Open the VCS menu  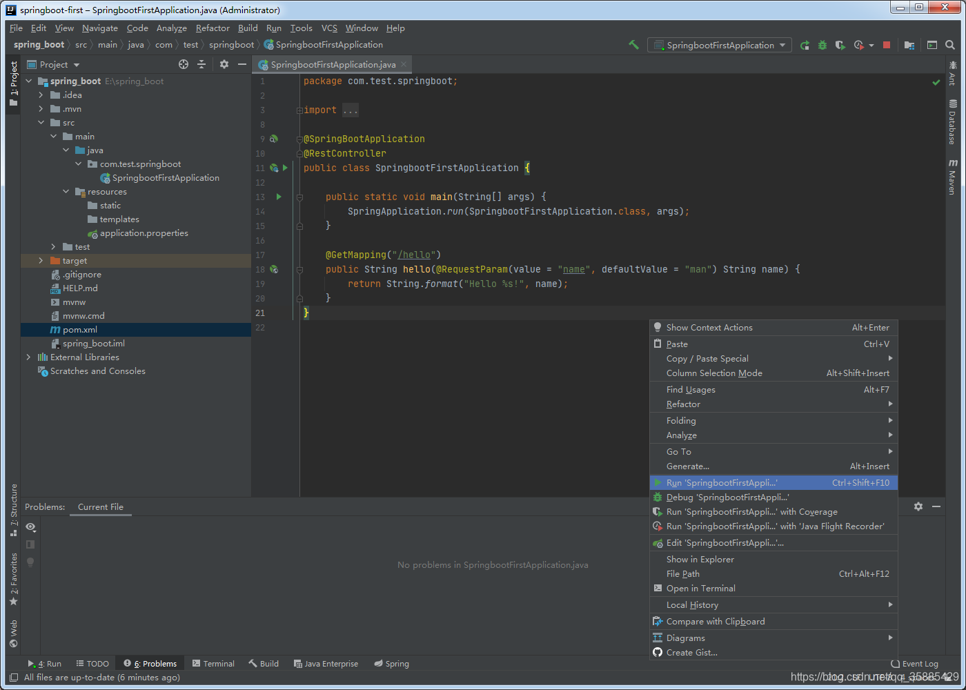329,28
